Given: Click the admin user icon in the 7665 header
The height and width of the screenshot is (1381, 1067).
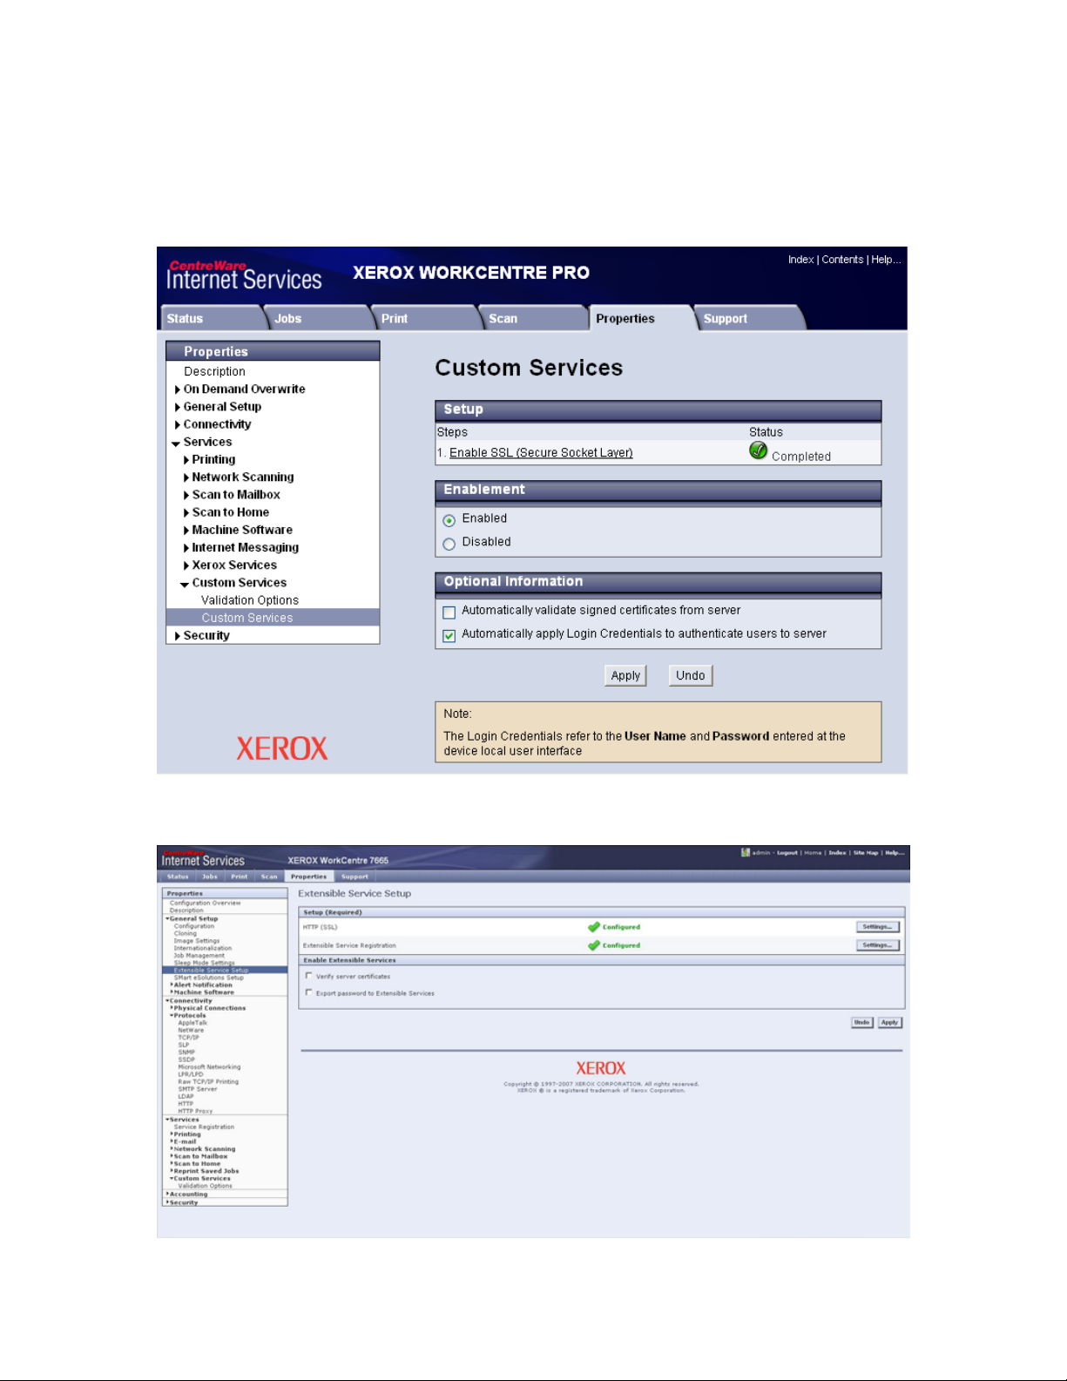Looking at the screenshot, I should point(746,853).
